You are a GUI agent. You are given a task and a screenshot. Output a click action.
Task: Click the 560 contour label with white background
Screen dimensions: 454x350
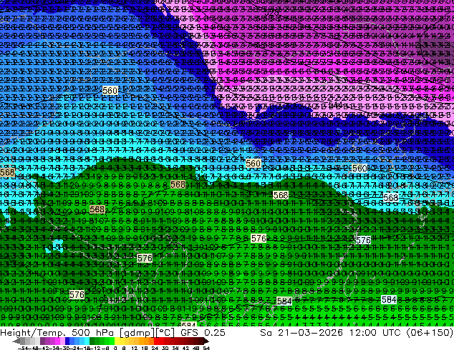(359, 168)
